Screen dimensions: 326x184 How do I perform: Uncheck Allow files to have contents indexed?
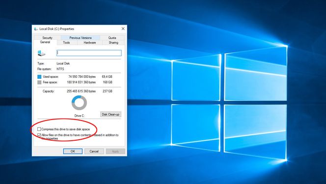[x=39, y=135]
